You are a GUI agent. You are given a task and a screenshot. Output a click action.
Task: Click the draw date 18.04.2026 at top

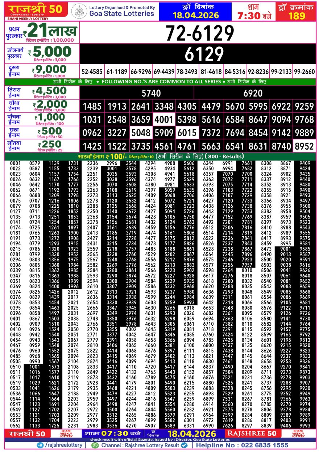click(195, 15)
